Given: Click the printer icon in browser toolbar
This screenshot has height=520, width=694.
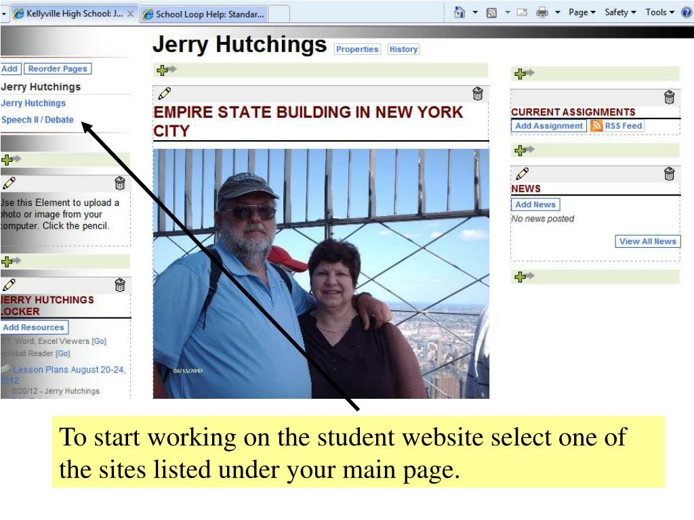Looking at the screenshot, I should click(542, 12).
